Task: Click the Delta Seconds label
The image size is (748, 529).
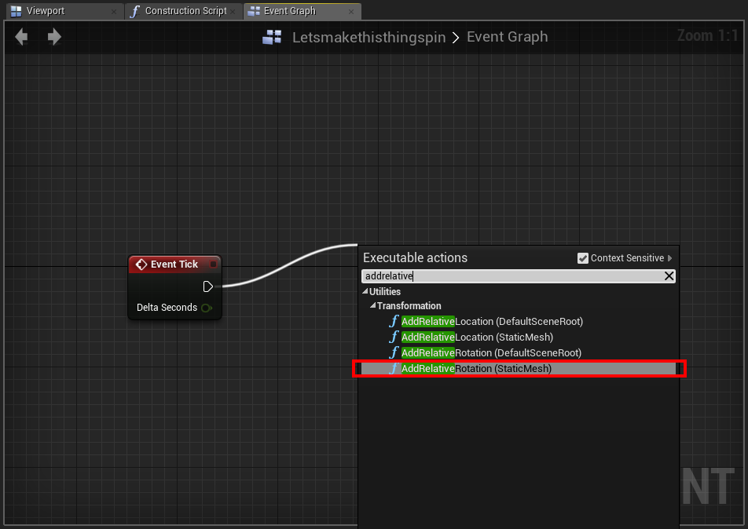Action: click(x=167, y=308)
